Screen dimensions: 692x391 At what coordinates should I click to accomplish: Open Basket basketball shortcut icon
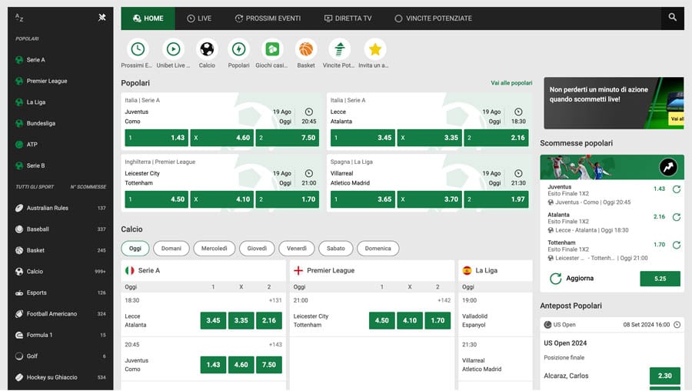click(x=306, y=49)
